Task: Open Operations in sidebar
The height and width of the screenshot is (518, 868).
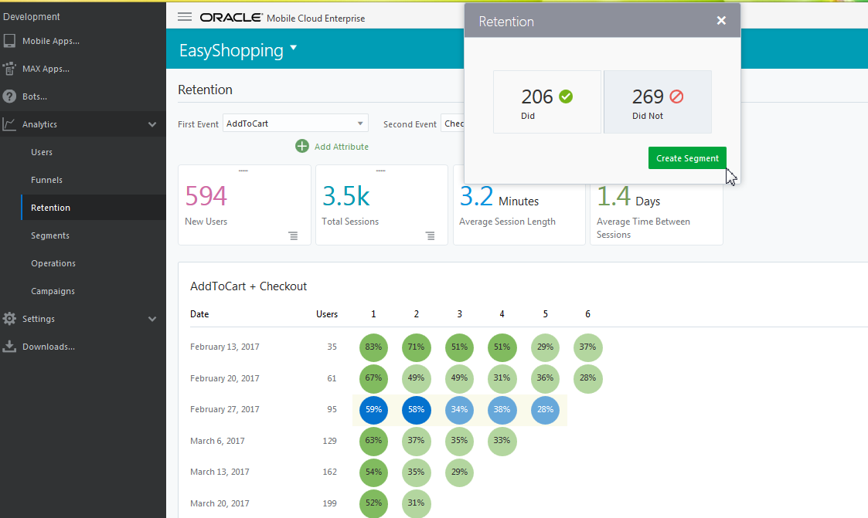Action: click(53, 263)
